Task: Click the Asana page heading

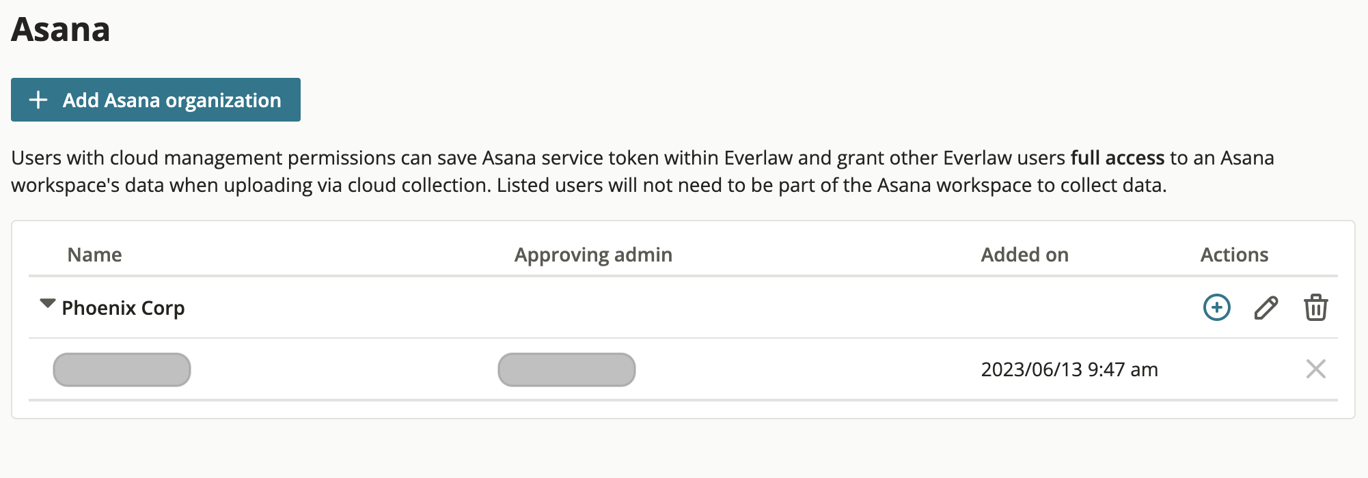Action: click(x=61, y=29)
